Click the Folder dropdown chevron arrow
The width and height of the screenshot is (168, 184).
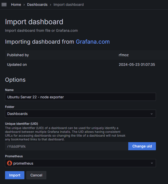pyautogui.click(x=152, y=114)
